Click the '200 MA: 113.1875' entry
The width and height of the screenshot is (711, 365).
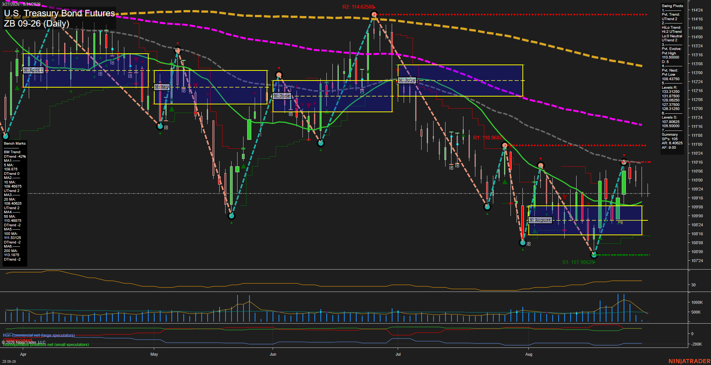tap(12, 253)
